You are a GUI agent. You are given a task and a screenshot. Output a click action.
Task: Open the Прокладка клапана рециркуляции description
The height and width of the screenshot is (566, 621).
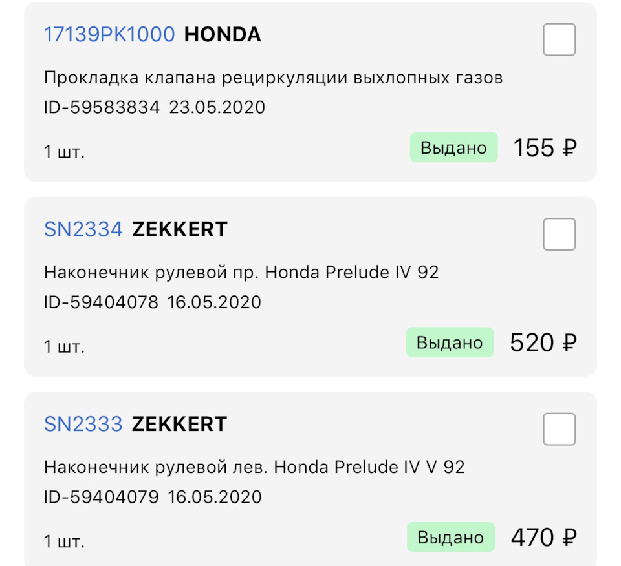[x=273, y=78]
